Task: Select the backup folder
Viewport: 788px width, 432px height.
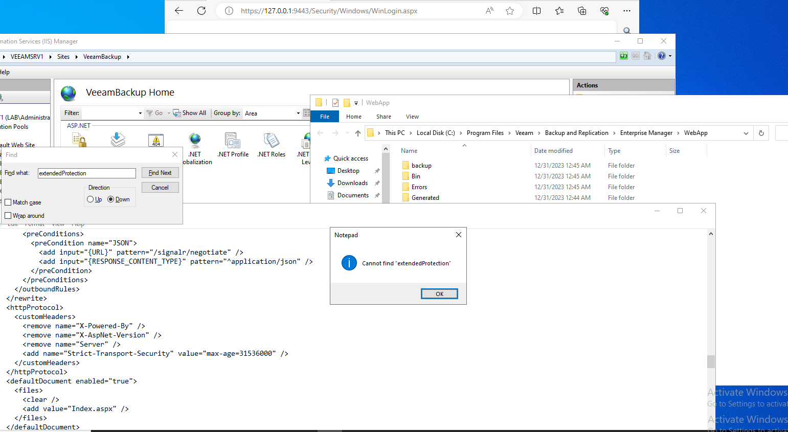Action: (x=421, y=166)
